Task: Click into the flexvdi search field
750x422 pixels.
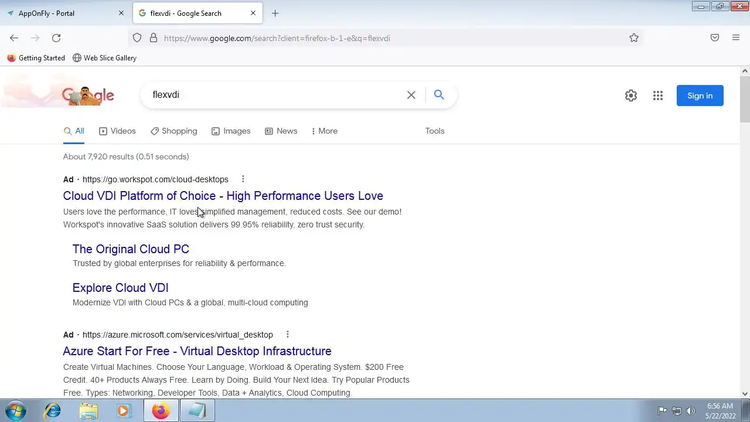Action: pos(275,95)
